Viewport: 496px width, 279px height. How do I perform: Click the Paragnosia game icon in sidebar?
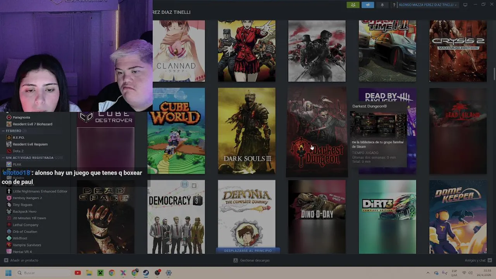[x=9, y=117]
